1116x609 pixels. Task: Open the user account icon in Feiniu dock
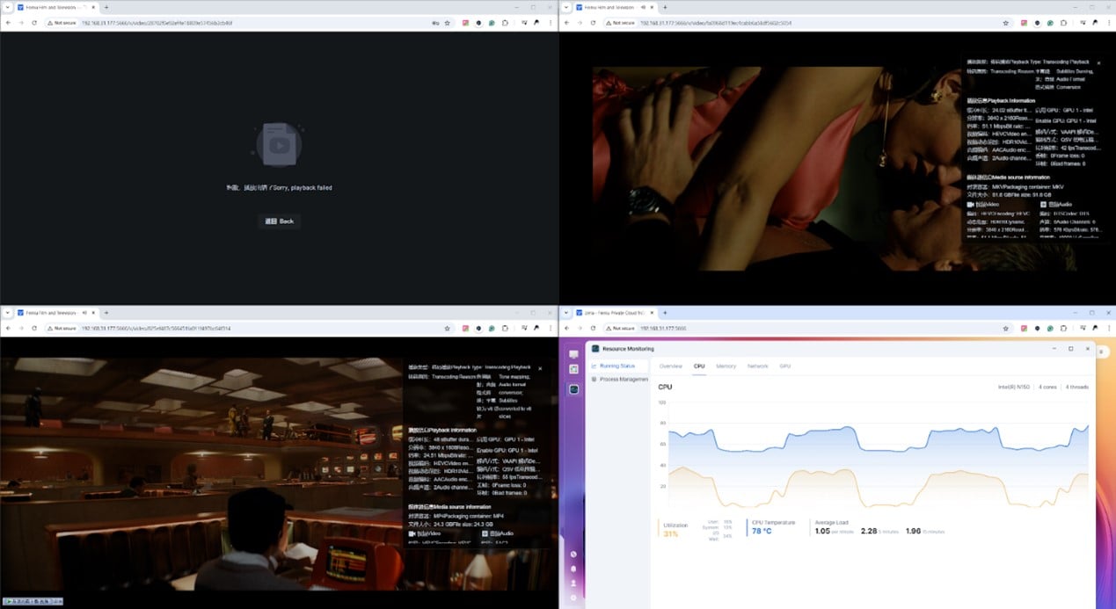click(573, 583)
